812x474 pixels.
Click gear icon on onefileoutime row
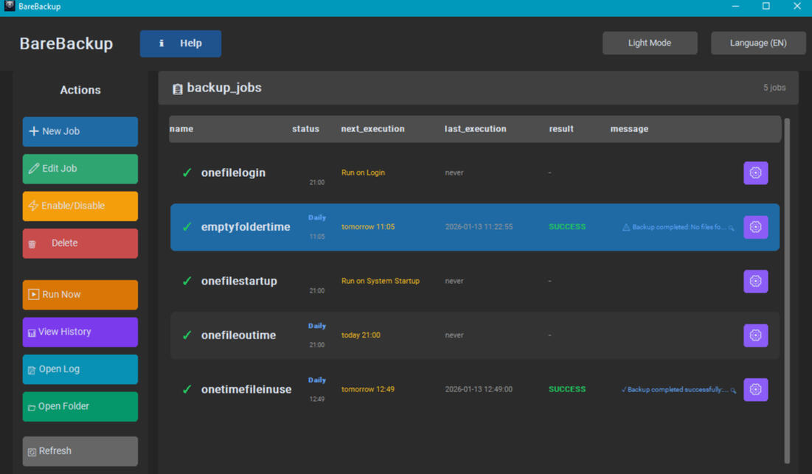pyautogui.click(x=755, y=335)
